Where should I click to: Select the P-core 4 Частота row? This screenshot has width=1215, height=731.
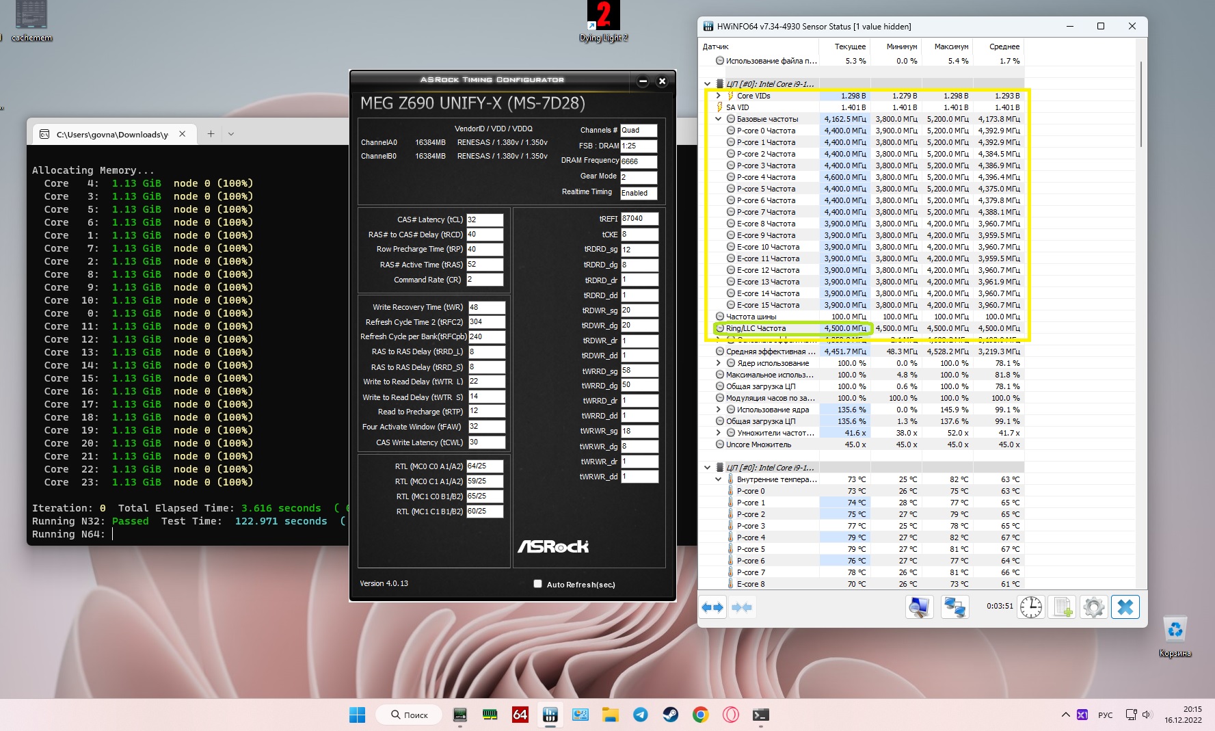862,177
